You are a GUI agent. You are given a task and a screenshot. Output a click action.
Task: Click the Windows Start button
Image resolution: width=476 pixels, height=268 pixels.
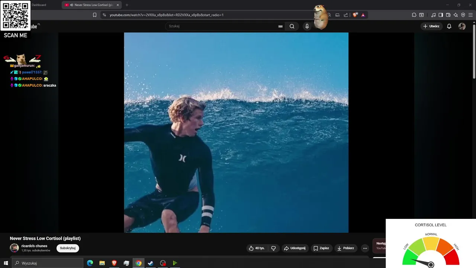tap(6, 263)
